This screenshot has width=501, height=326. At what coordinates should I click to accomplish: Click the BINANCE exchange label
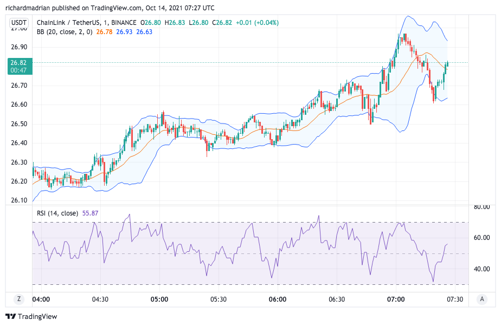click(123, 23)
